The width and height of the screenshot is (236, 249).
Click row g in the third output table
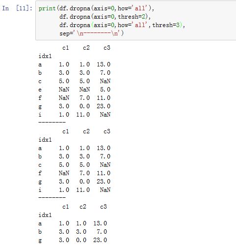point(73,240)
